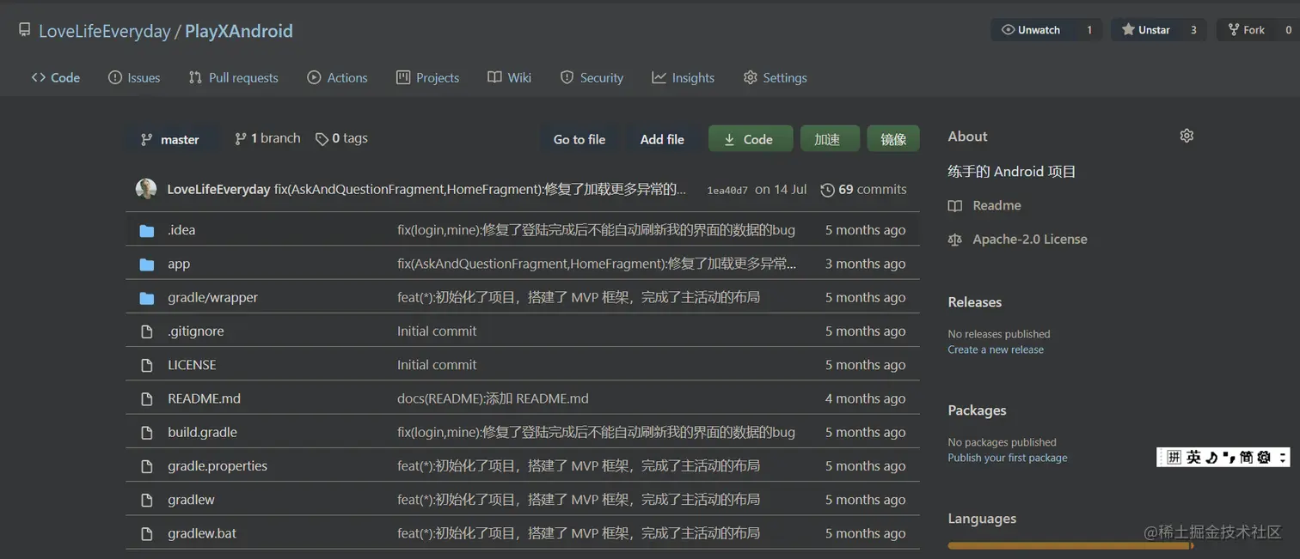This screenshot has width=1300, height=559.
Task: Open the repository Settings tab
Action: [x=776, y=77]
